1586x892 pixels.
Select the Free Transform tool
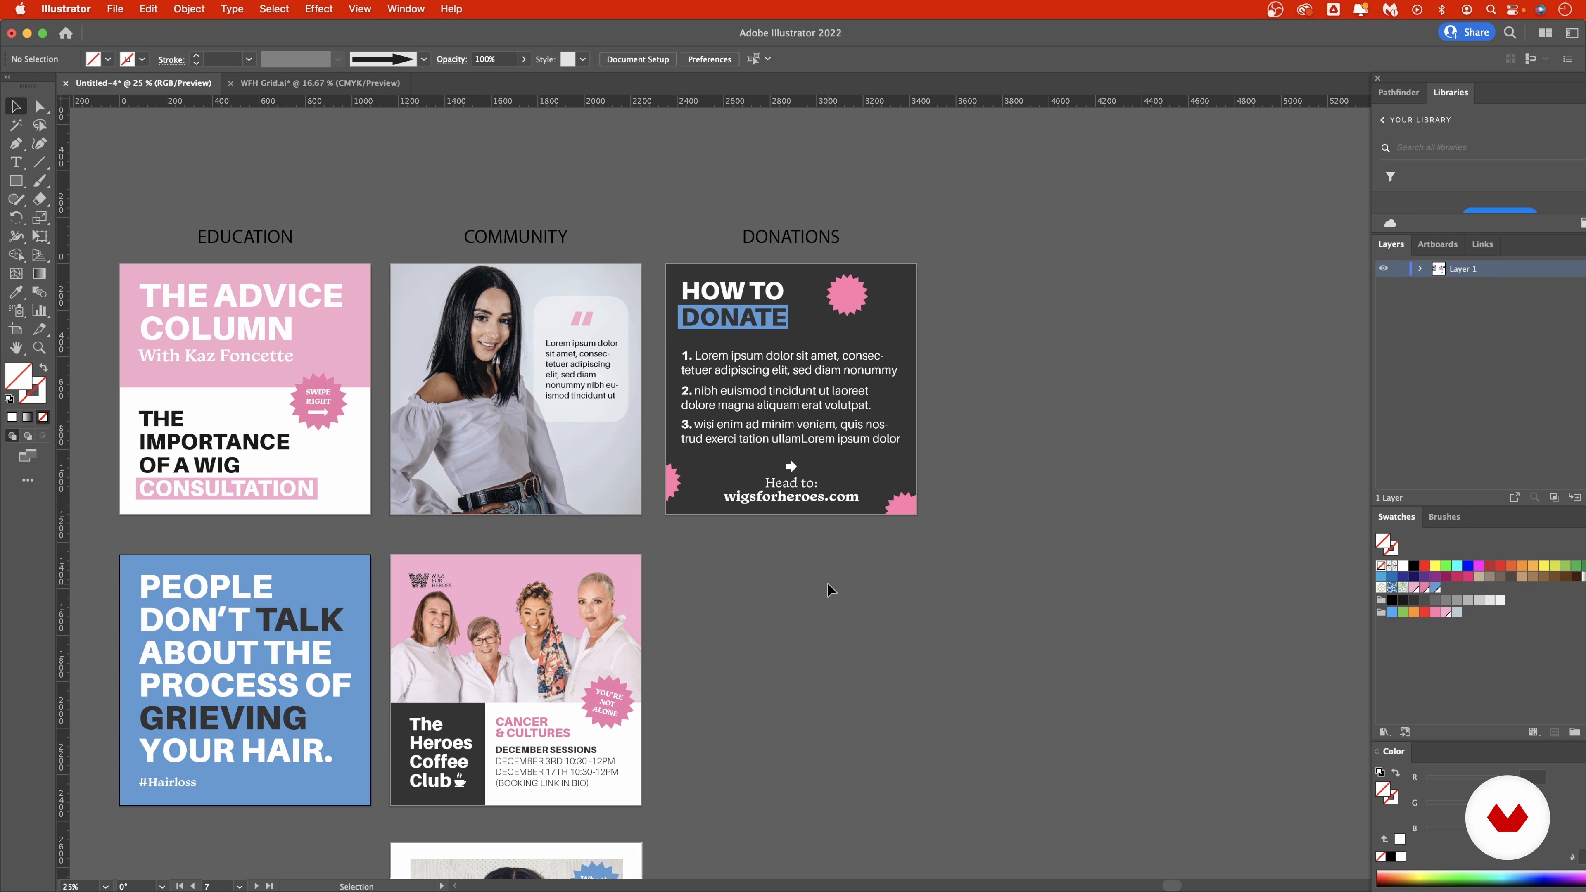(x=40, y=236)
